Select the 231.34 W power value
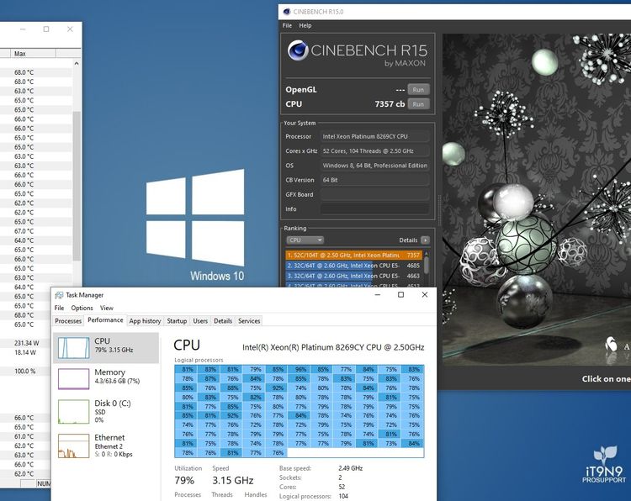 (27, 343)
